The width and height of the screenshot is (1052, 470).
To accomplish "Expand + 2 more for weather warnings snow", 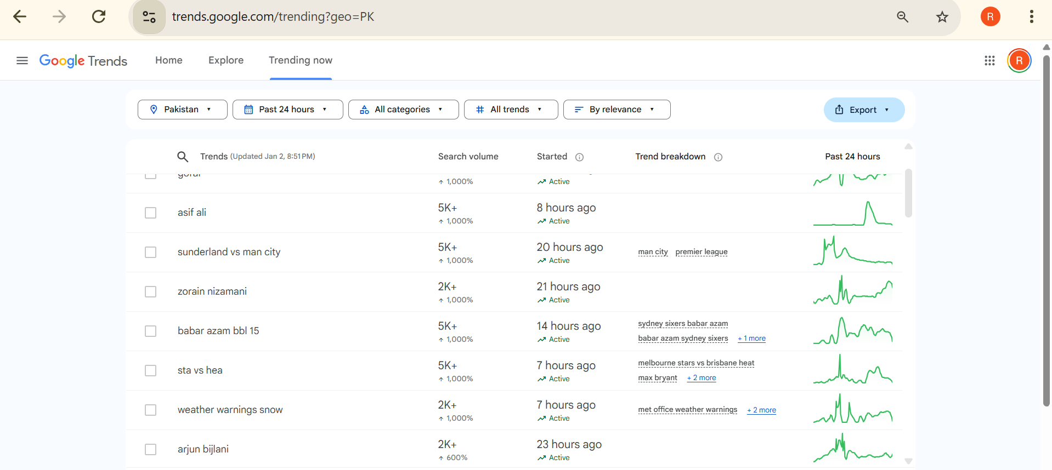I will click(x=761, y=410).
